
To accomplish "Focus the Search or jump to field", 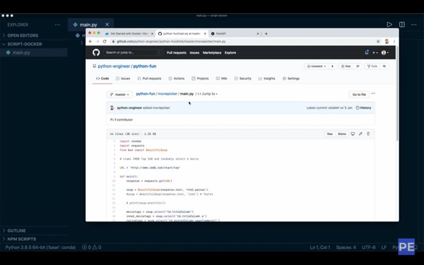I will [133, 52].
